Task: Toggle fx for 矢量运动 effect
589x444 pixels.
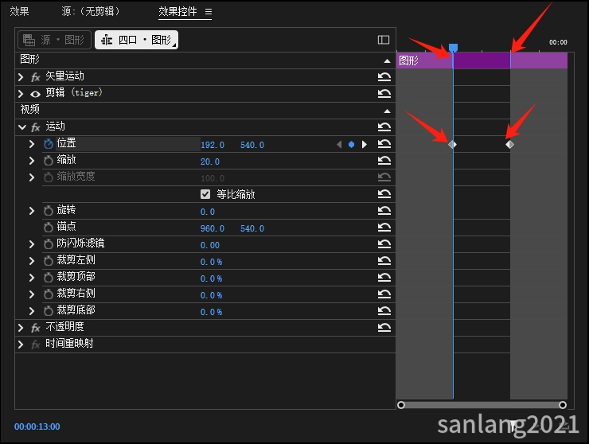Action: tap(35, 77)
